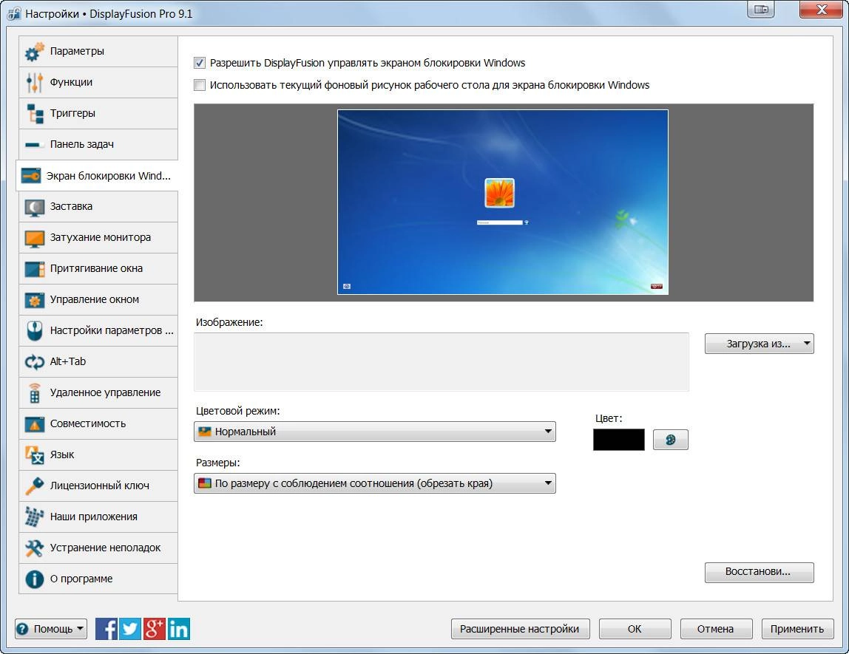Open the Google Plus social link icon
Image resolution: width=849 pixels, height=654 pixels.
(x=155, y=629)
